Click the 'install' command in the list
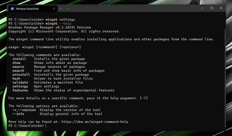Screen dimensions: 232x136 coord(19,59)
